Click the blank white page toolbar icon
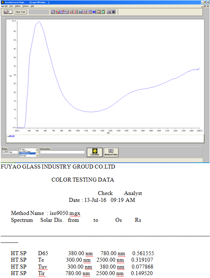The height and width of the screenshot is (278, 210). click(11, 12)
